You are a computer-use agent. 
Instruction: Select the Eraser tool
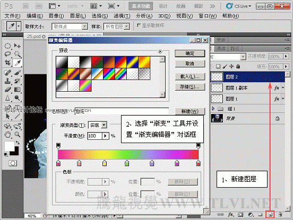7,90
